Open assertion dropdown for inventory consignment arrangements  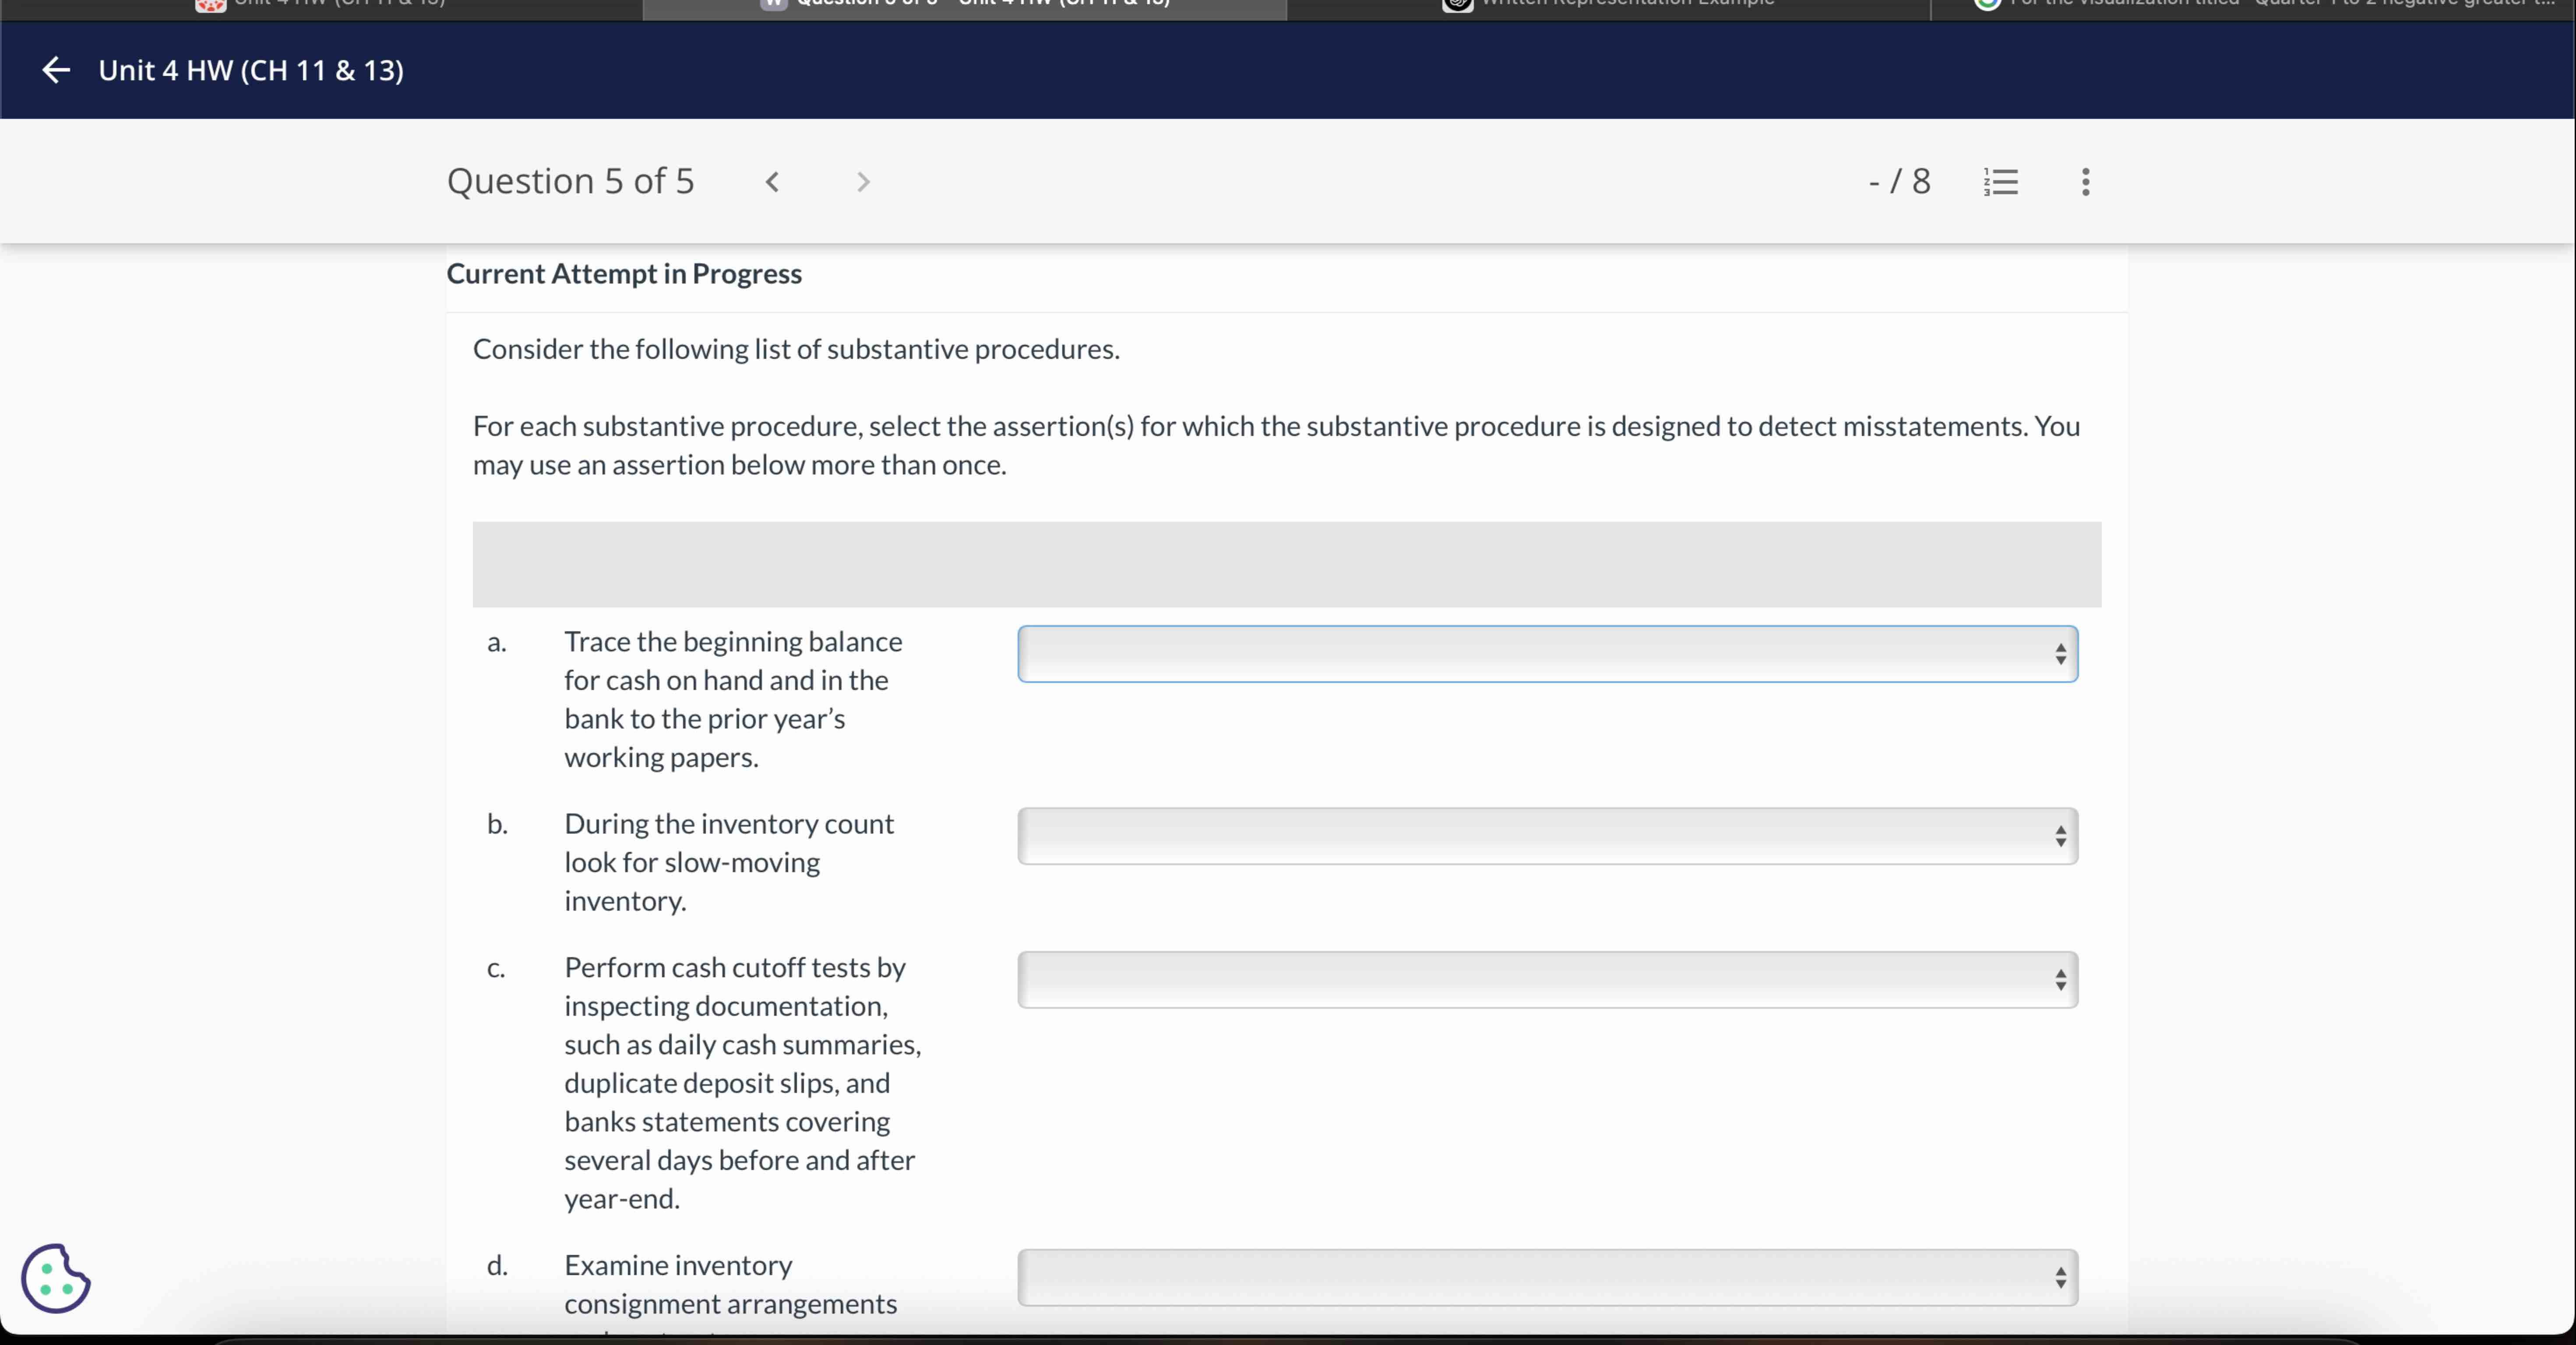(1547, 1277)
